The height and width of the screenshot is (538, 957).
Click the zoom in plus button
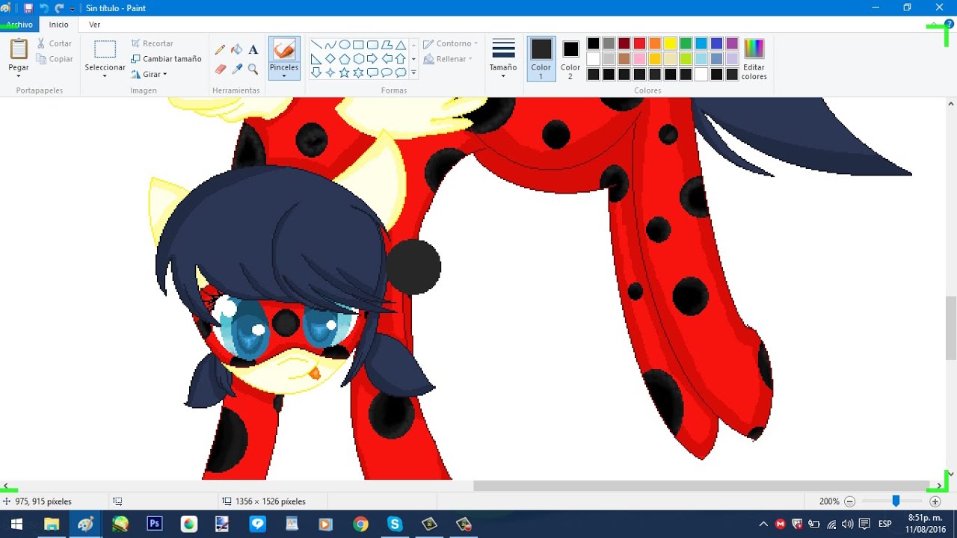tap(935, 501)
